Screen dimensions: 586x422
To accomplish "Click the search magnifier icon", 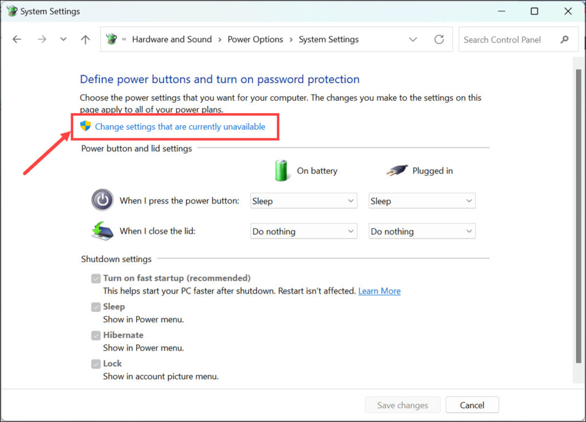I will [564, 39].
